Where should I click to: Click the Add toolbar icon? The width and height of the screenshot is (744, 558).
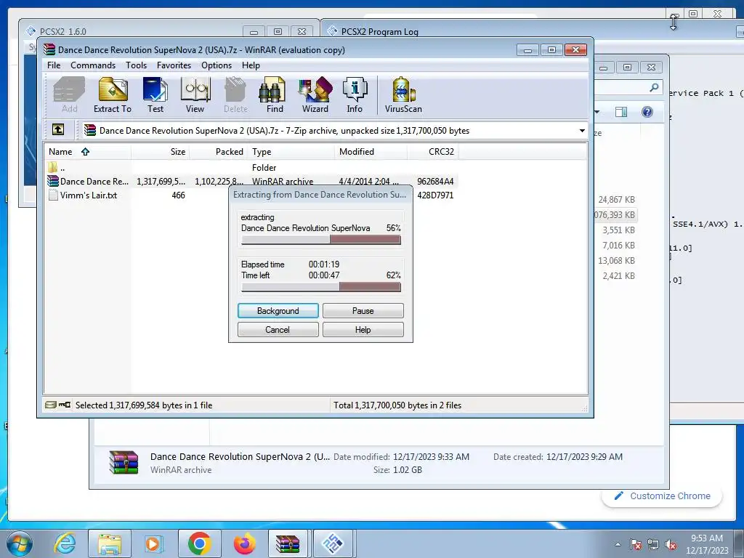click(x=69, y=95)
